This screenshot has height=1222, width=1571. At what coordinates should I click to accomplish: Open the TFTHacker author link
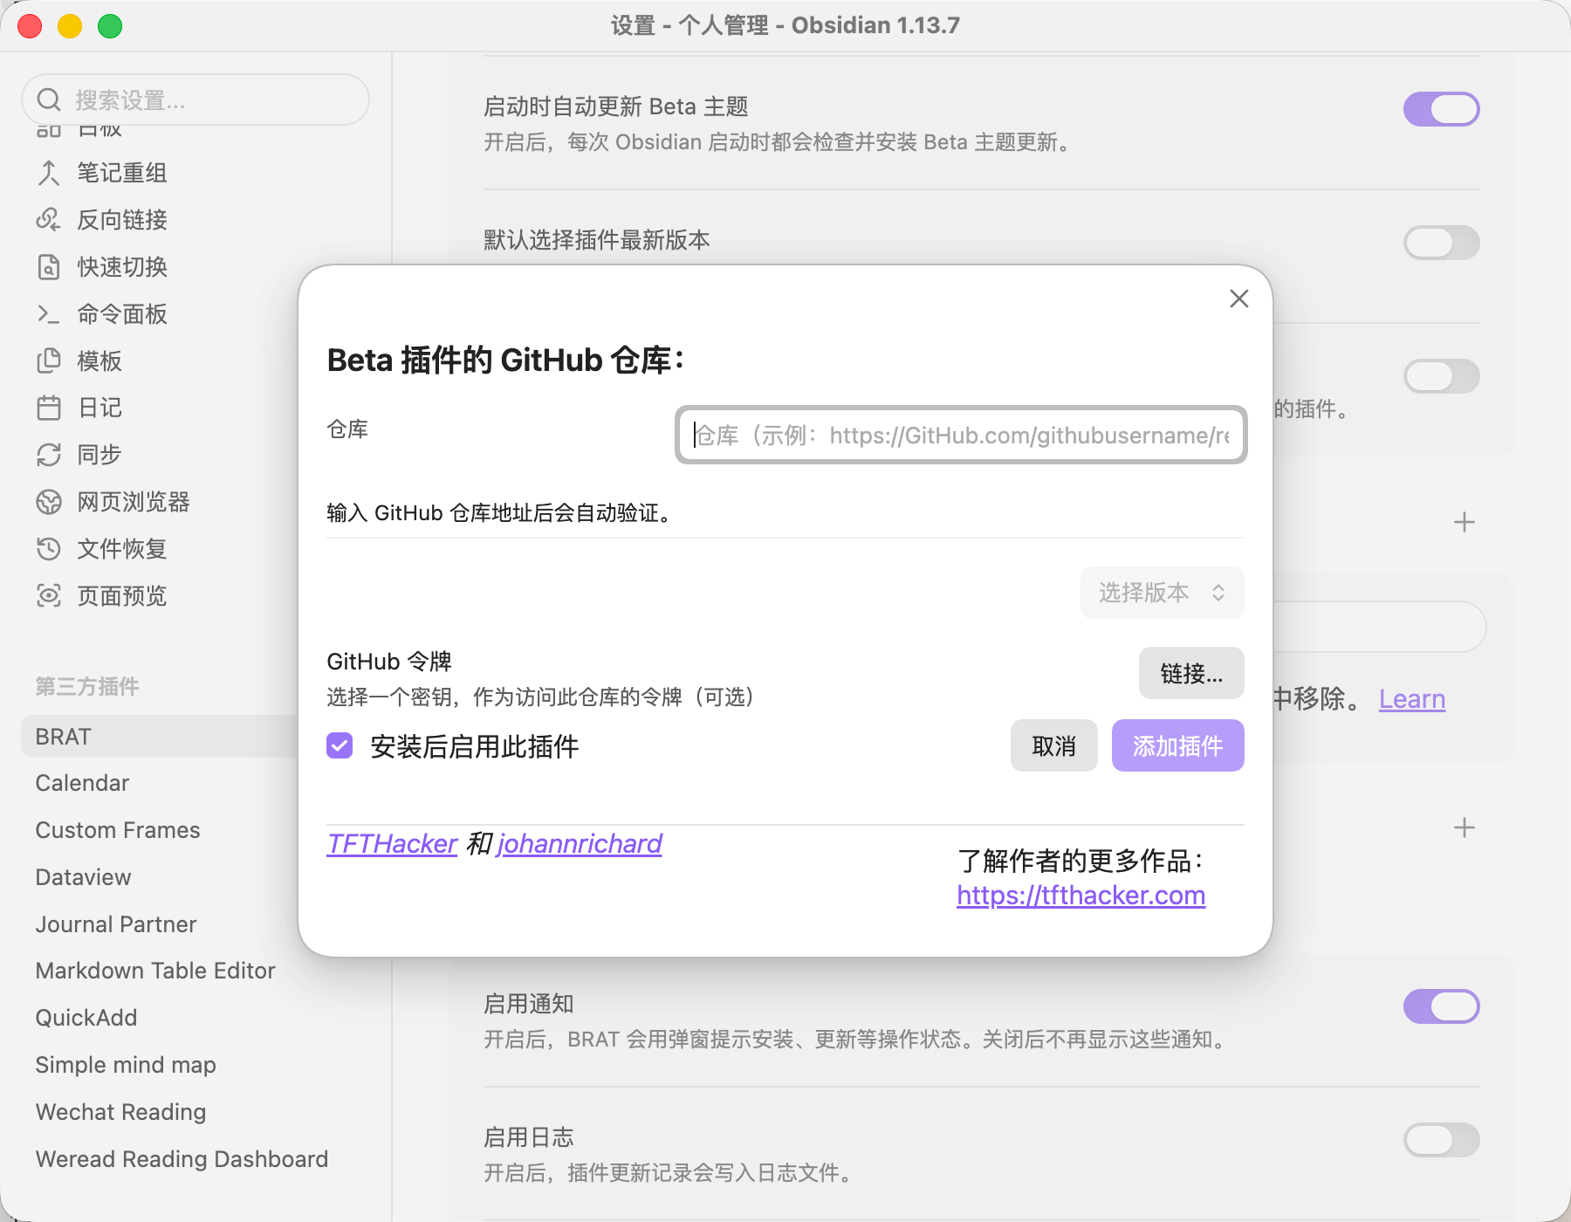pos(392,844)
